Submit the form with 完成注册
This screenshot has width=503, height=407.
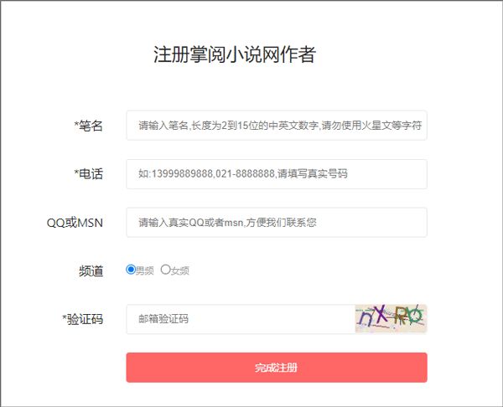point(277,368)
